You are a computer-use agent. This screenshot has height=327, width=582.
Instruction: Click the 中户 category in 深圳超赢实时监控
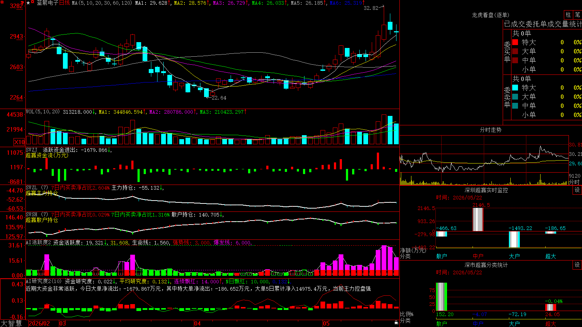478,256
